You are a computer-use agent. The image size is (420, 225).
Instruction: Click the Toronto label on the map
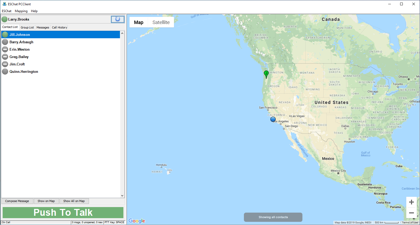pos(398,84)
